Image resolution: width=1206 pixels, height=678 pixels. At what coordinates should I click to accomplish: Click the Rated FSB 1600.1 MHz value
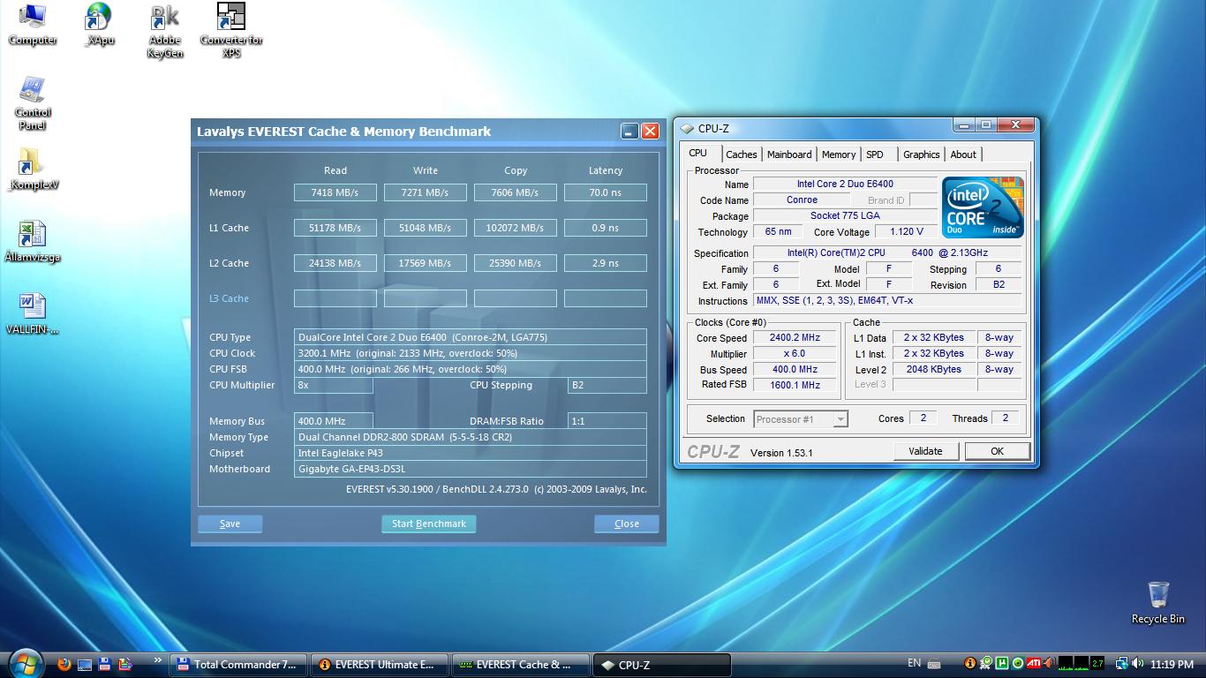[795, 386]
